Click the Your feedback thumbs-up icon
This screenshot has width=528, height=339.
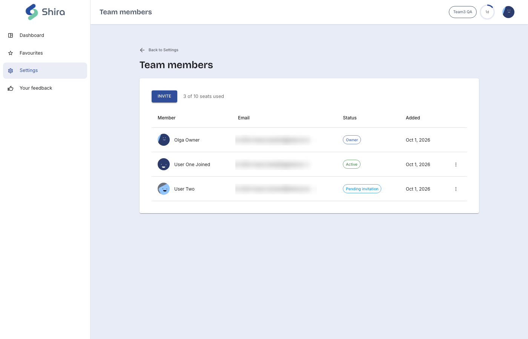pos(11,89)
